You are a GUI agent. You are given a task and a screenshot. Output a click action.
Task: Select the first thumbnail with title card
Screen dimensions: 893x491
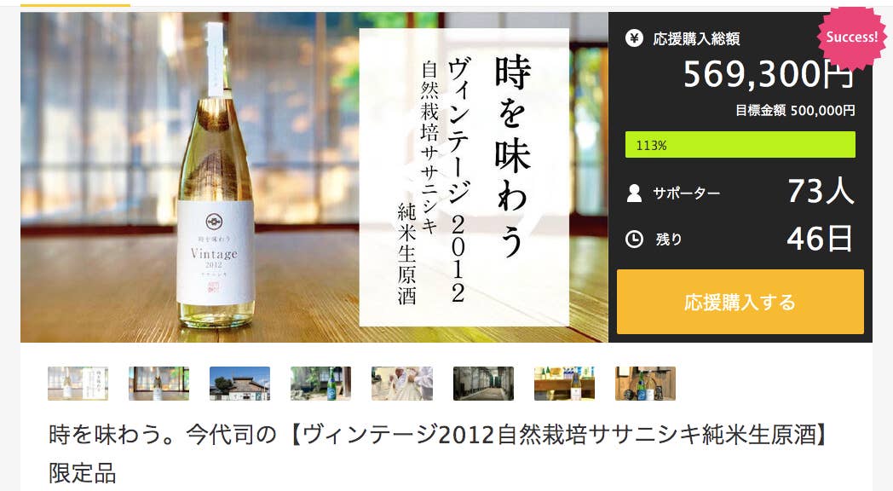pyautogui.click(x=78, y=384)
